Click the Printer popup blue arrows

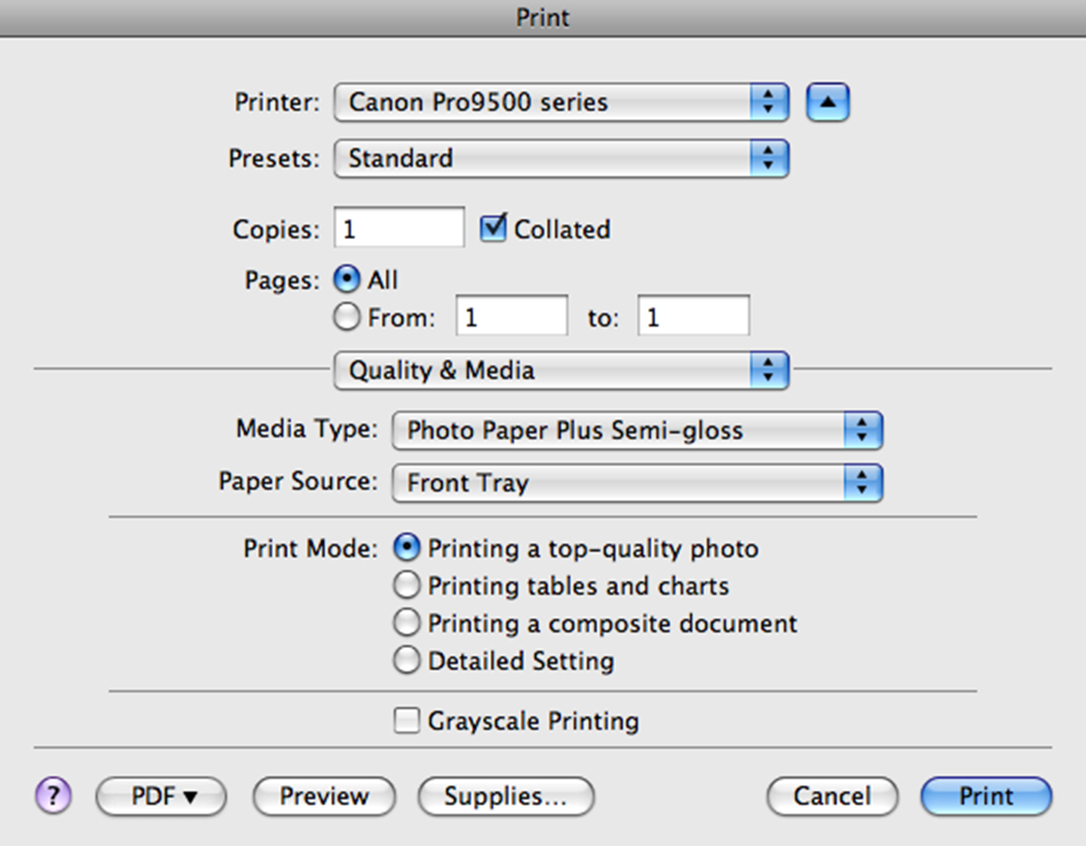769,102
